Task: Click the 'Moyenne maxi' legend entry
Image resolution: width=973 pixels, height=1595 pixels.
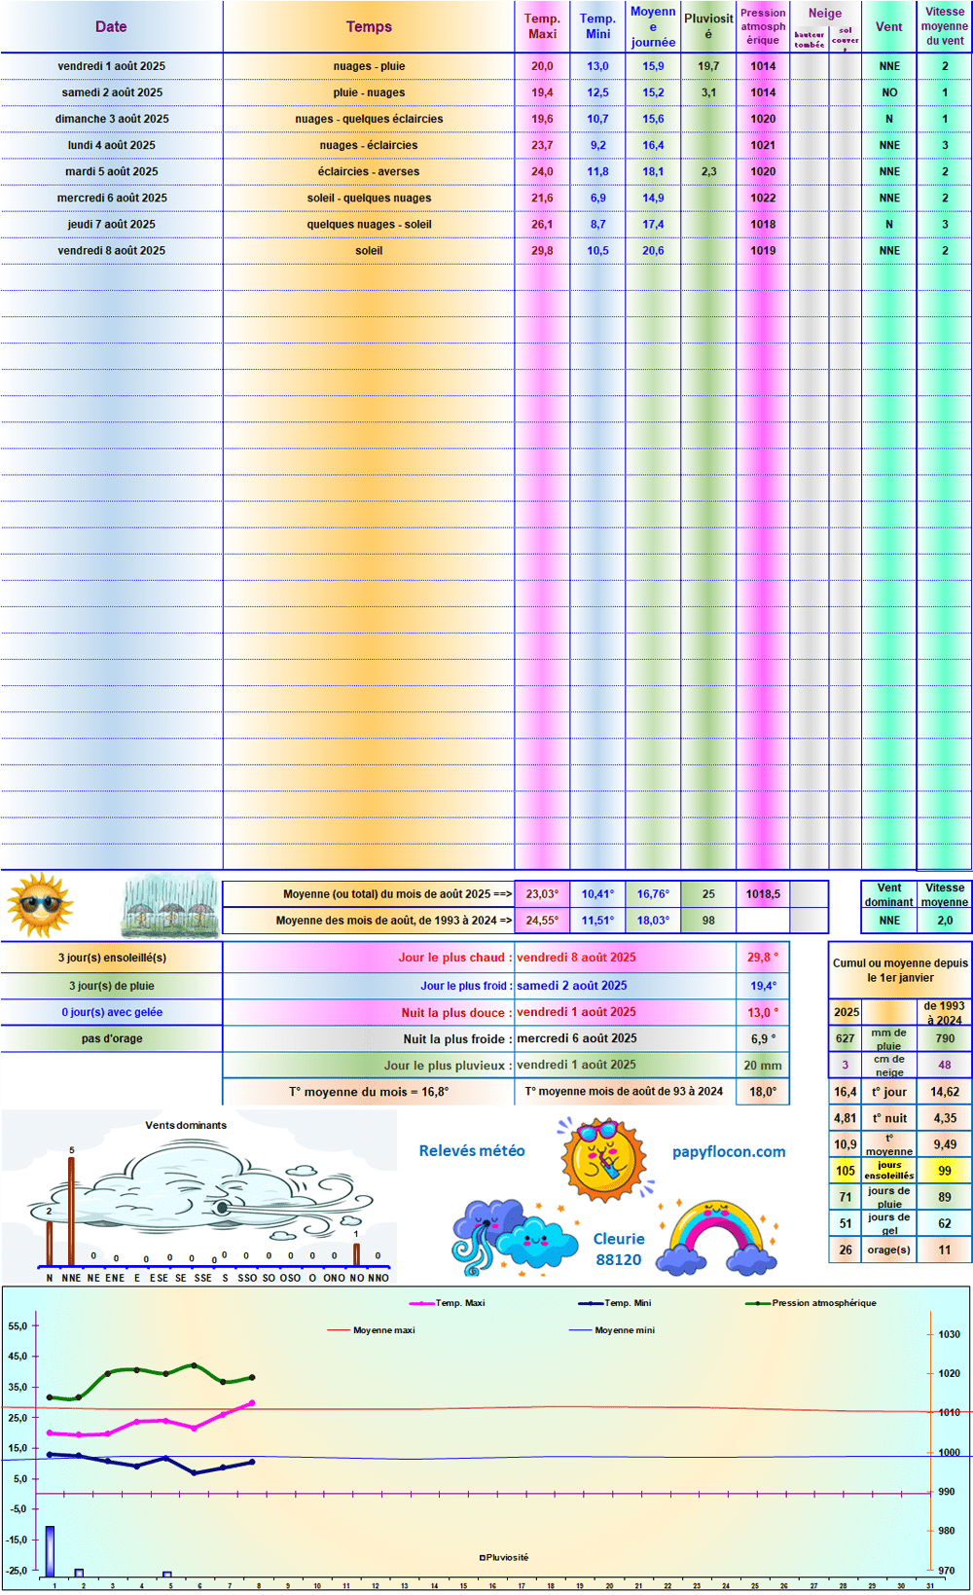Action: (x=372, y=1330)
